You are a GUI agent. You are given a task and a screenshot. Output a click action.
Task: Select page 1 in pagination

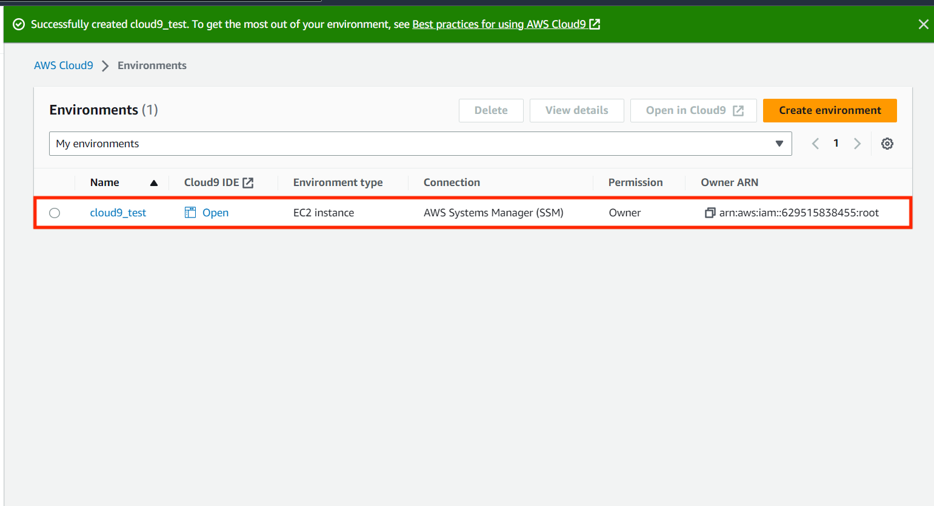[x=836, y=143]
